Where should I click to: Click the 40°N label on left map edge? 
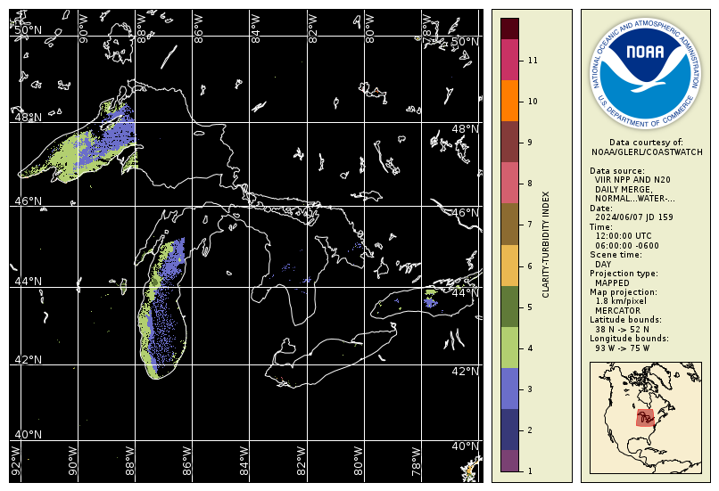tap(28, 434)
